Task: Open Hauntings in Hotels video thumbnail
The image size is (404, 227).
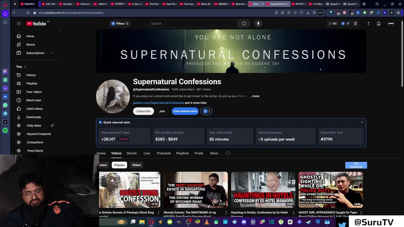Action: [x=263, y=189]
